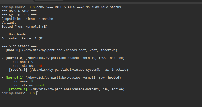The image size is (202, 107).
Task: Click the green [rootfs.1] slot name
Action: [18, 89]
